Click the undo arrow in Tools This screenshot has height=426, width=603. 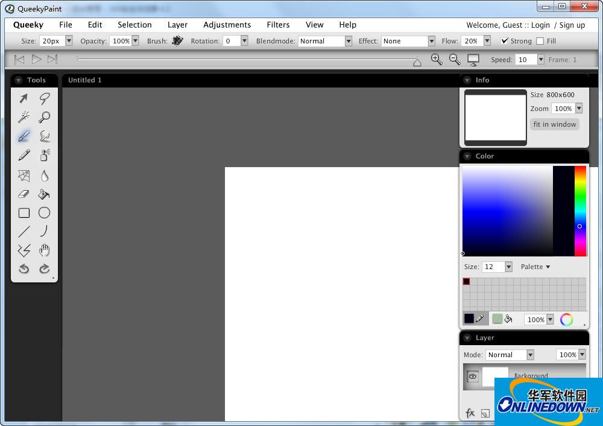tap(24, 269)
